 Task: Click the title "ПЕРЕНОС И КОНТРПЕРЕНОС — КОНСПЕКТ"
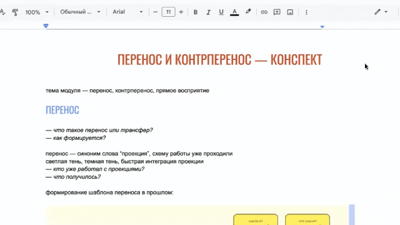tap(219, 60)
